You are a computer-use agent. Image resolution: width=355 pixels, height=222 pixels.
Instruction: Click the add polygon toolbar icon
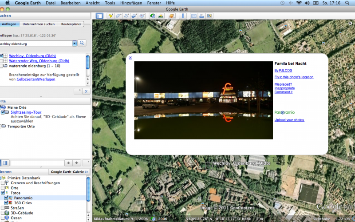tap(118, 16)
